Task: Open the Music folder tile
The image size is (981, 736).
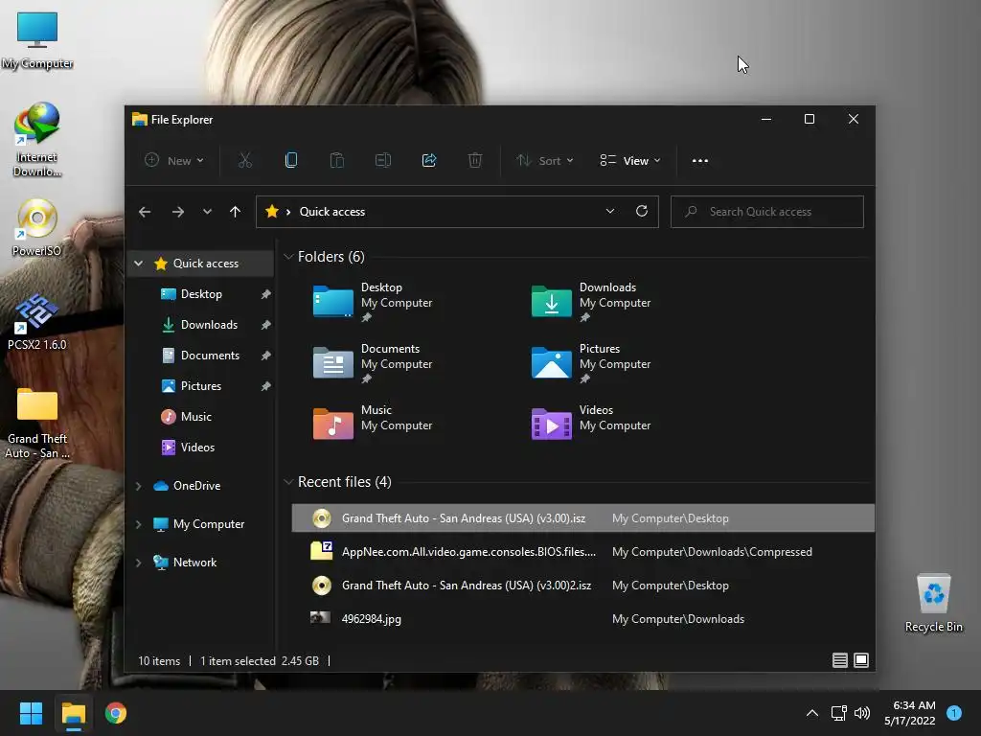Action: [374, 424]
